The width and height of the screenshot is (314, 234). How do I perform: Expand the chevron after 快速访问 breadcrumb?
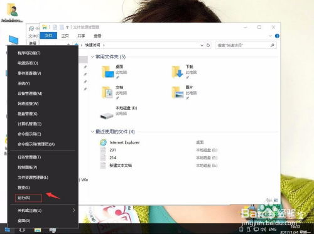104,45
